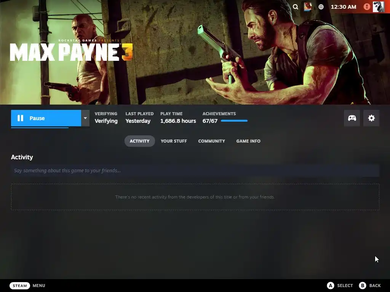Open the Max Payne download thumbnail in header
The width and height of the screenshot is (390, 292).
click(x=308, y=7)
